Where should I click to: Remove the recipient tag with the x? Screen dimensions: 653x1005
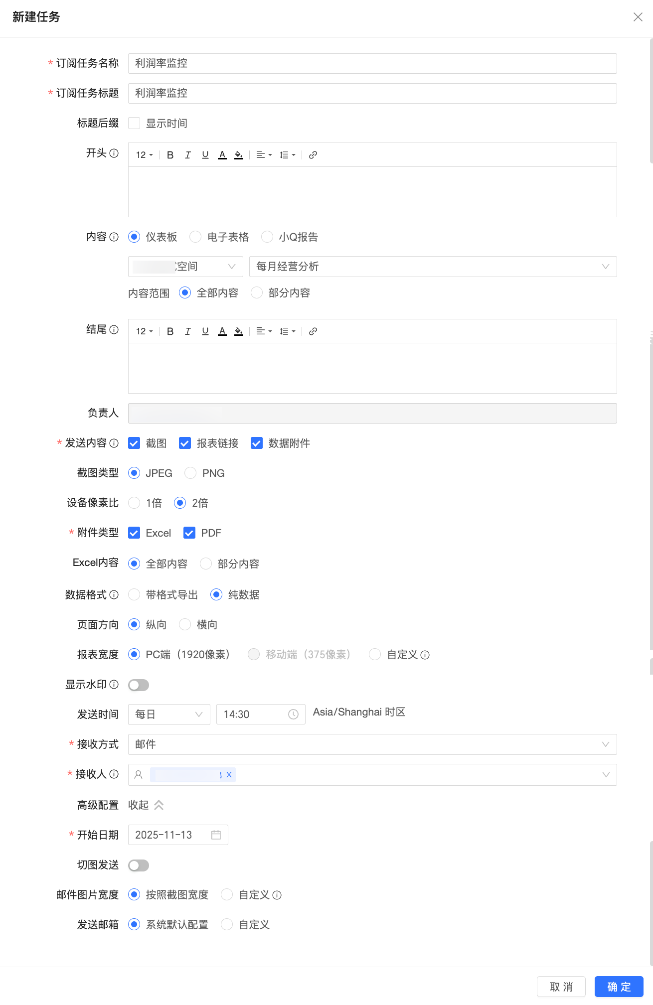[229, 774]
